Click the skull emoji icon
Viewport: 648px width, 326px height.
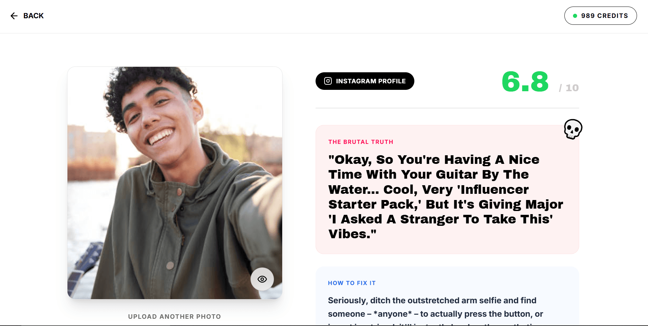click(x=573, y=129)
